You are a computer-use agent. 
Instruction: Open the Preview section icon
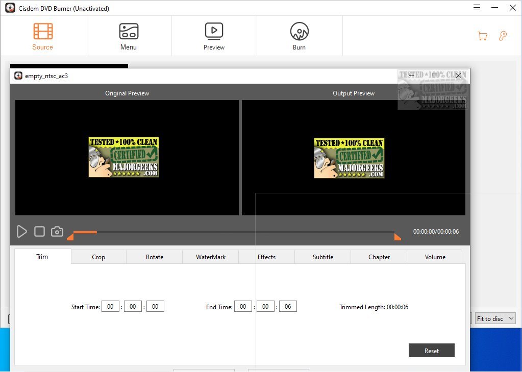pyautogui.click(x=214, y=36)
